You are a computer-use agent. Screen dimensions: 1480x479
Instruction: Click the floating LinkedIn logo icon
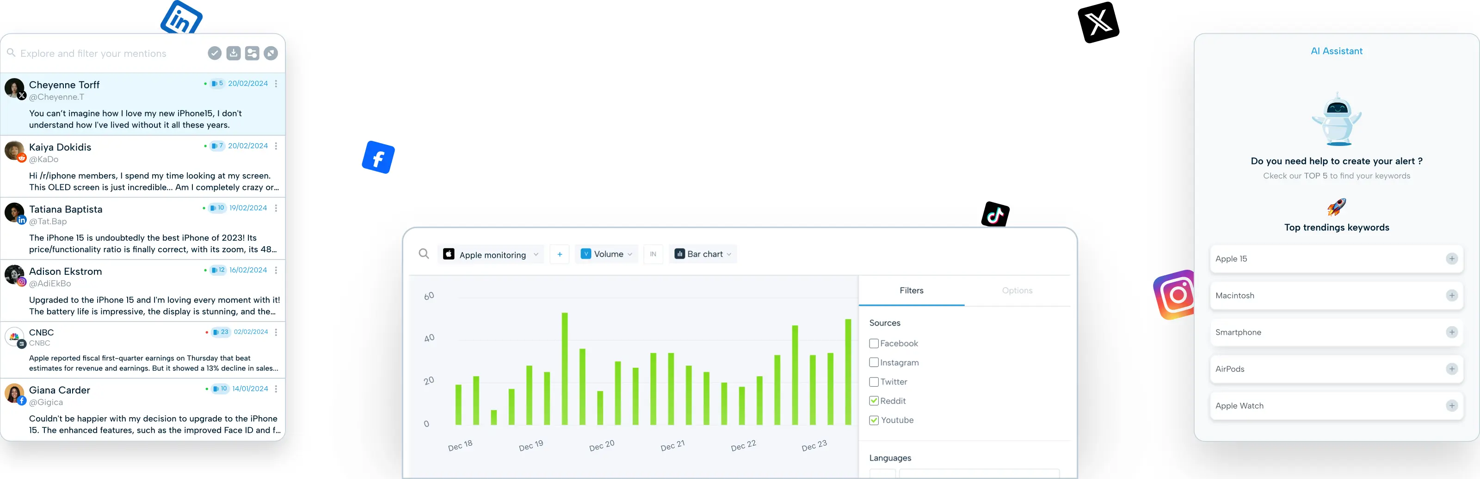click(182, 17)
